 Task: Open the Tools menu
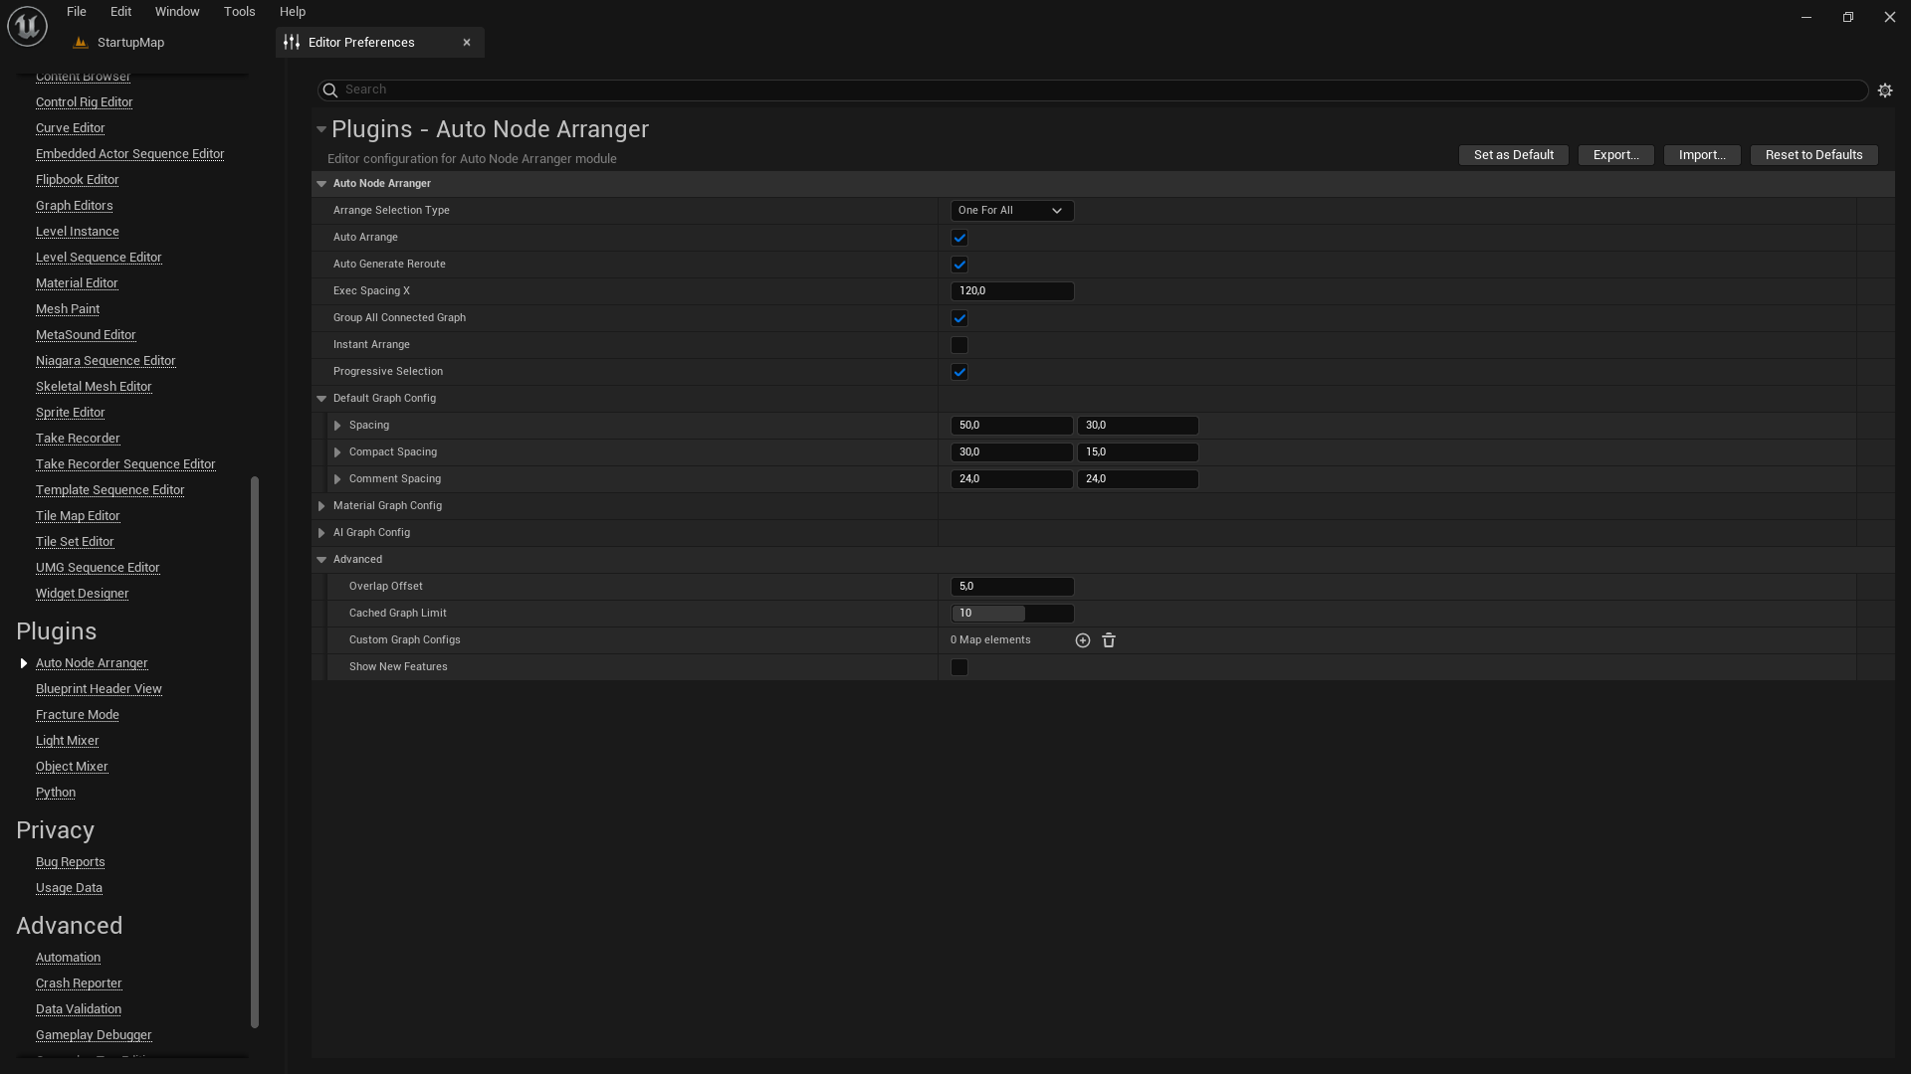pos(239,12)
